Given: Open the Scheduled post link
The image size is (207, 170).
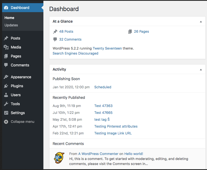Looking at the screenshot, I should pyautogui.click(x=103, y=87).
